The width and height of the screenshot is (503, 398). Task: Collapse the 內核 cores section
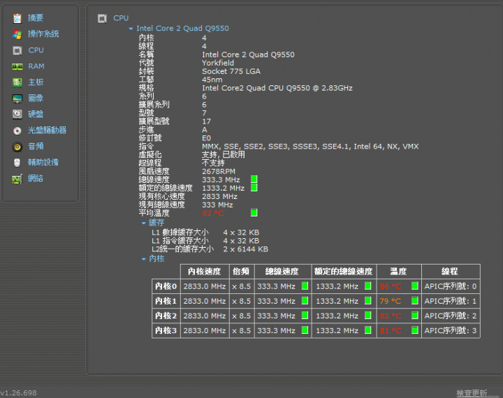coord(144,259)
